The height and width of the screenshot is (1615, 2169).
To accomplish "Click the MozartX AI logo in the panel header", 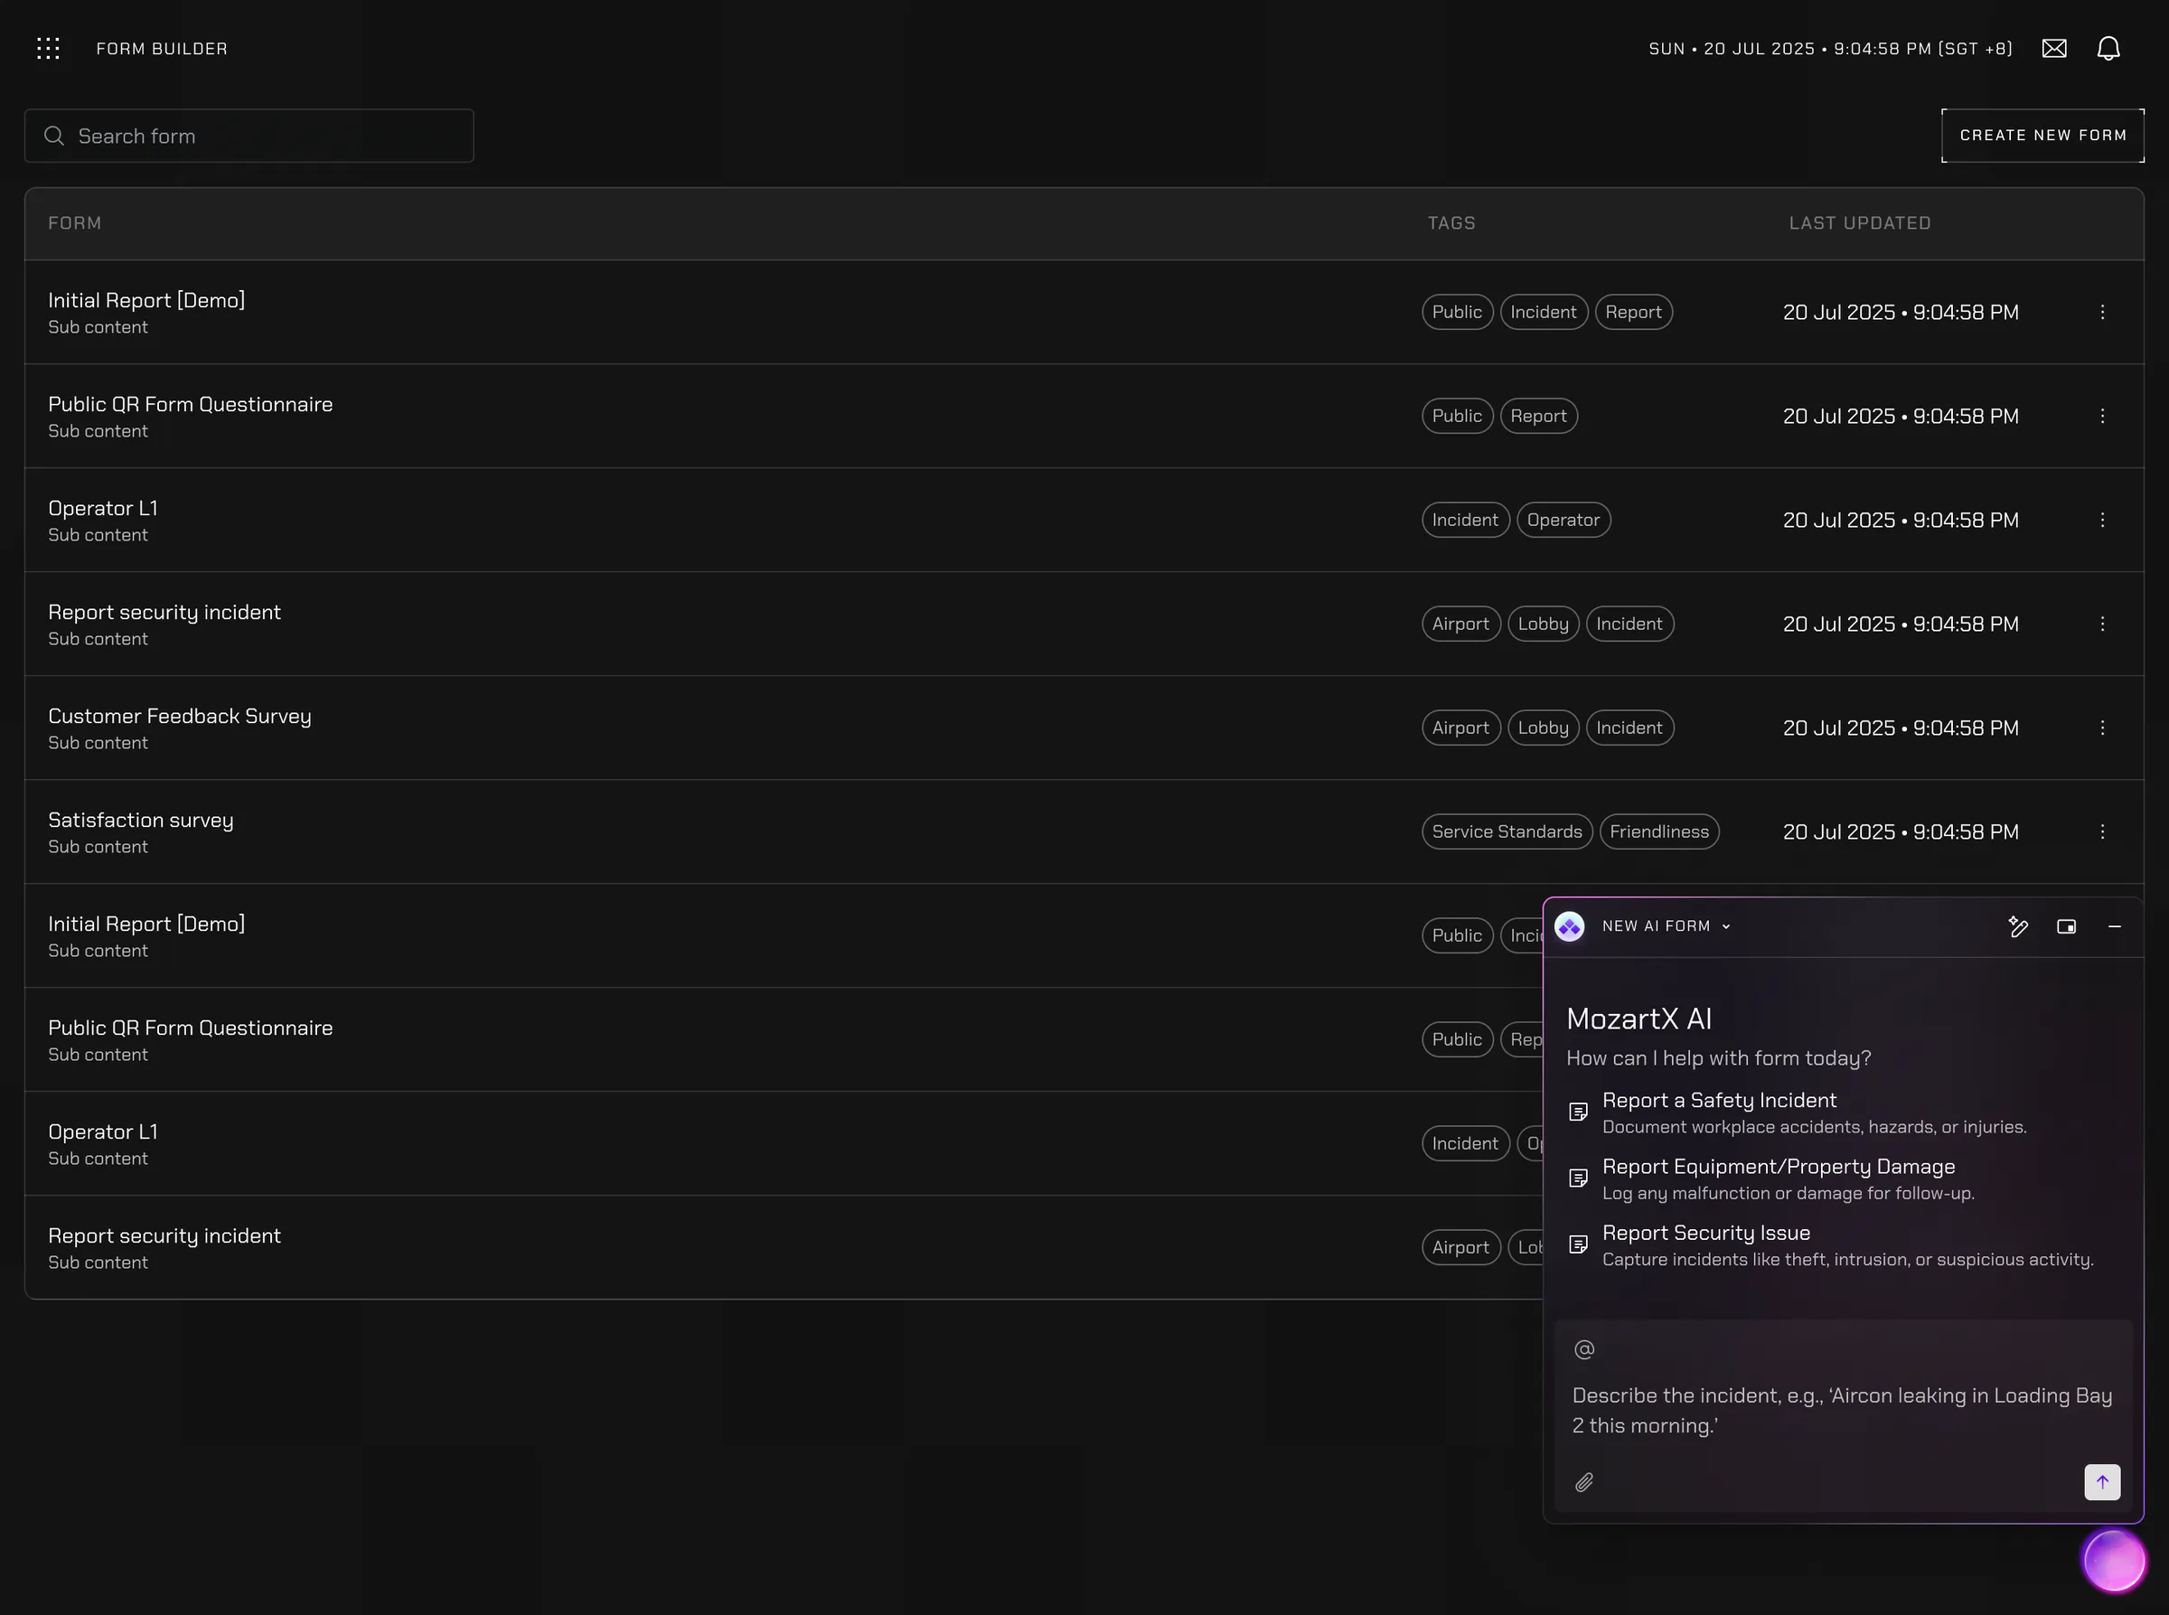I will (x=1570, y=925).
